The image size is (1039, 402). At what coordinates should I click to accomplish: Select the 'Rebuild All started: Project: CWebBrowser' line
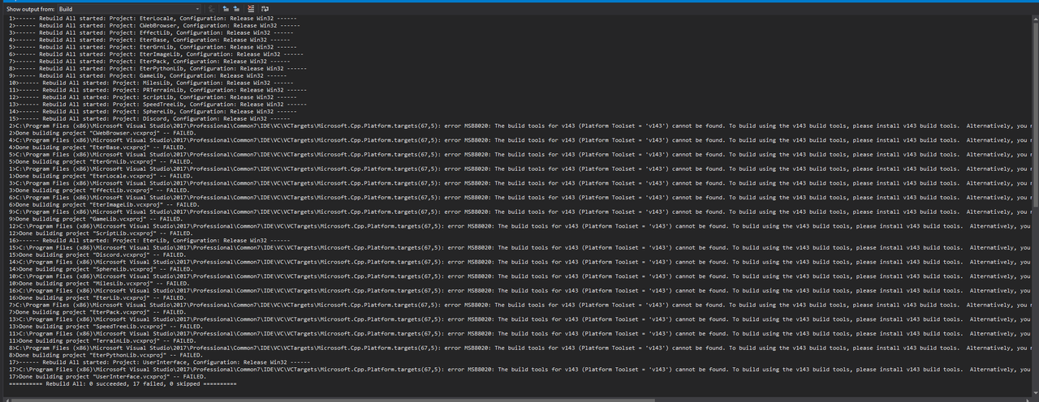[x=155, y=24]
